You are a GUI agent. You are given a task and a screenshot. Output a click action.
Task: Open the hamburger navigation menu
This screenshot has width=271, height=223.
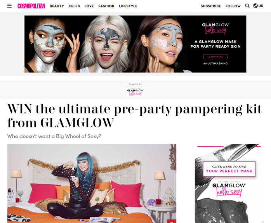[9, 6]
